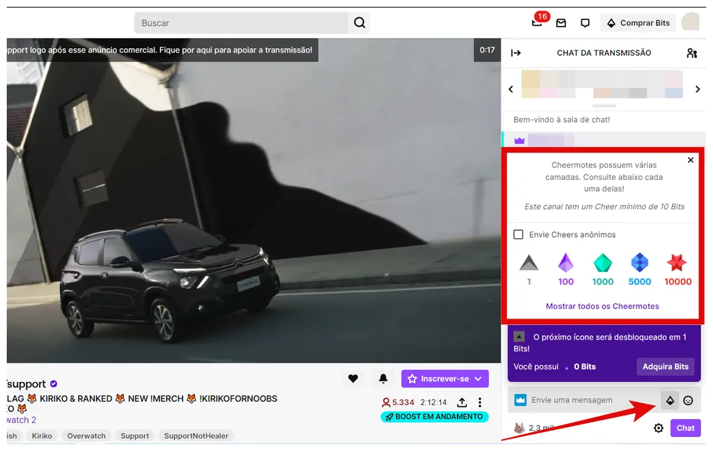Open Mostrar todos os Cheermotes link
Viewport: 713px width, 451px height.
click(x=602, y=306)
